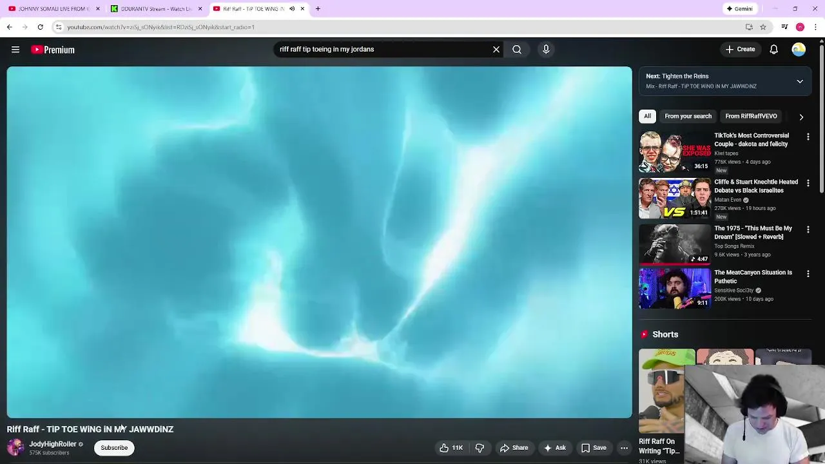
Task: Subscribe to JodyHighRoller
Action: [114, 447]
